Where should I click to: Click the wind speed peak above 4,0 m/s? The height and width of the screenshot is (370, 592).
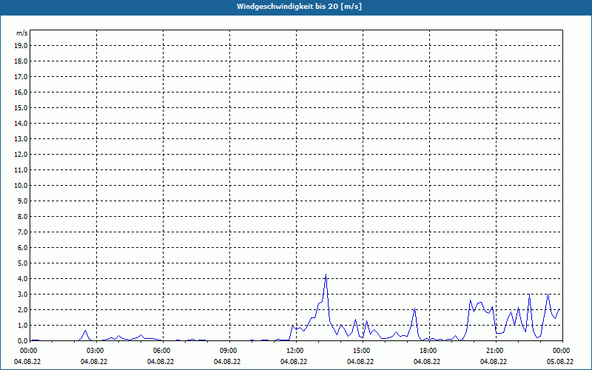coord(326,275)
